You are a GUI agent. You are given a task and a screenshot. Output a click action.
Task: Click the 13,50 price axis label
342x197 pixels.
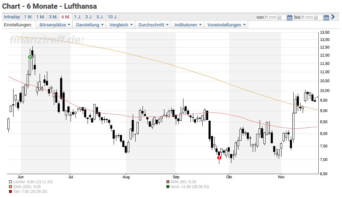click(325, 33)
